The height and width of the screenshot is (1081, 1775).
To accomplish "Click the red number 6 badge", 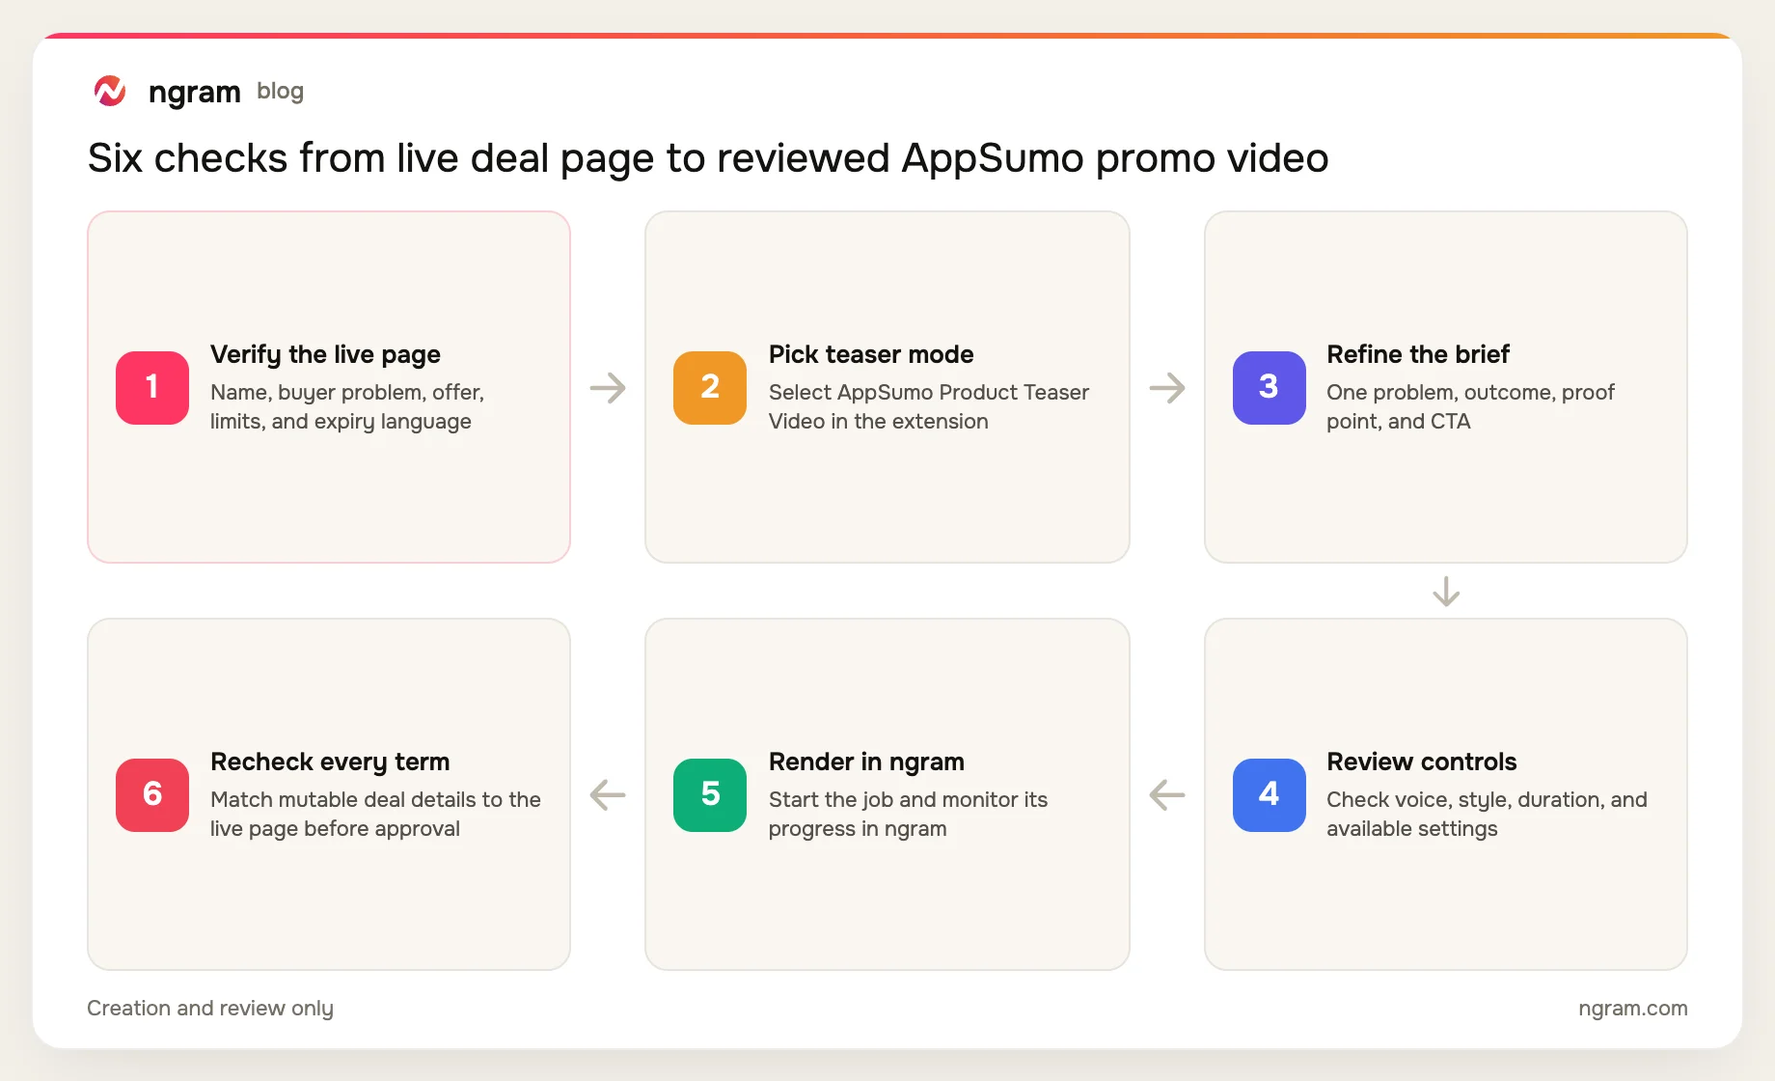I will pos(152,794).
